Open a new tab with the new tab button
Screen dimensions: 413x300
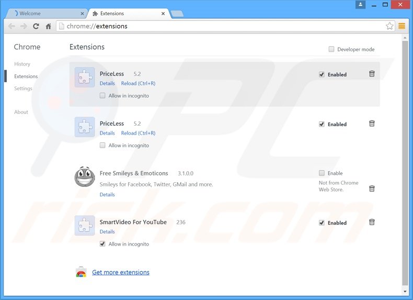177,14
